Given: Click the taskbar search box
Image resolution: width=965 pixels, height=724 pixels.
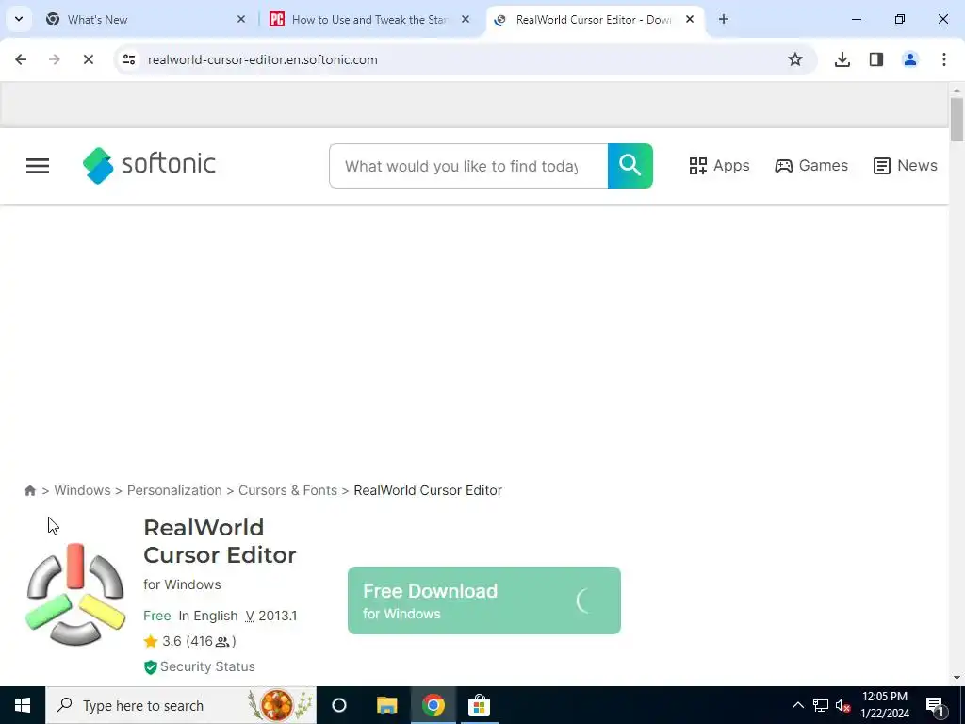Looking at the screenshot, I should pyautogui.click(x=181, y=705).
